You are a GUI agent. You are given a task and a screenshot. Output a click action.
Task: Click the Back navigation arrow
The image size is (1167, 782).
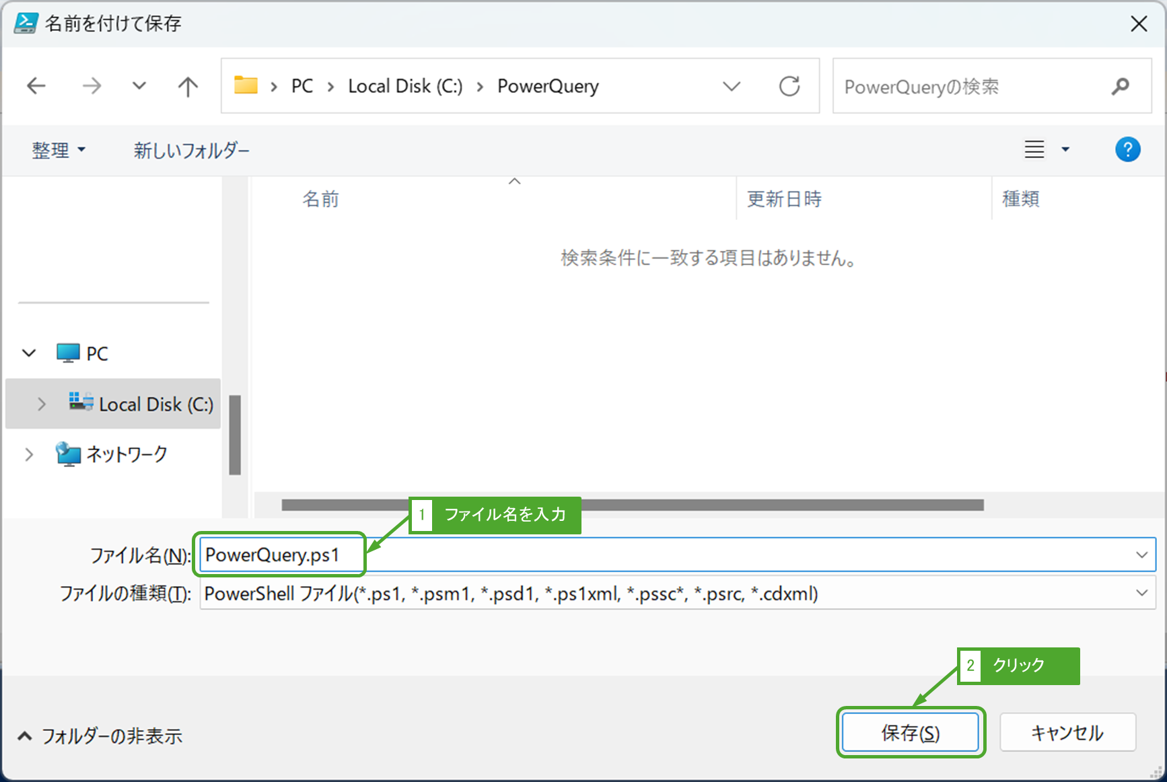(36, 85)
